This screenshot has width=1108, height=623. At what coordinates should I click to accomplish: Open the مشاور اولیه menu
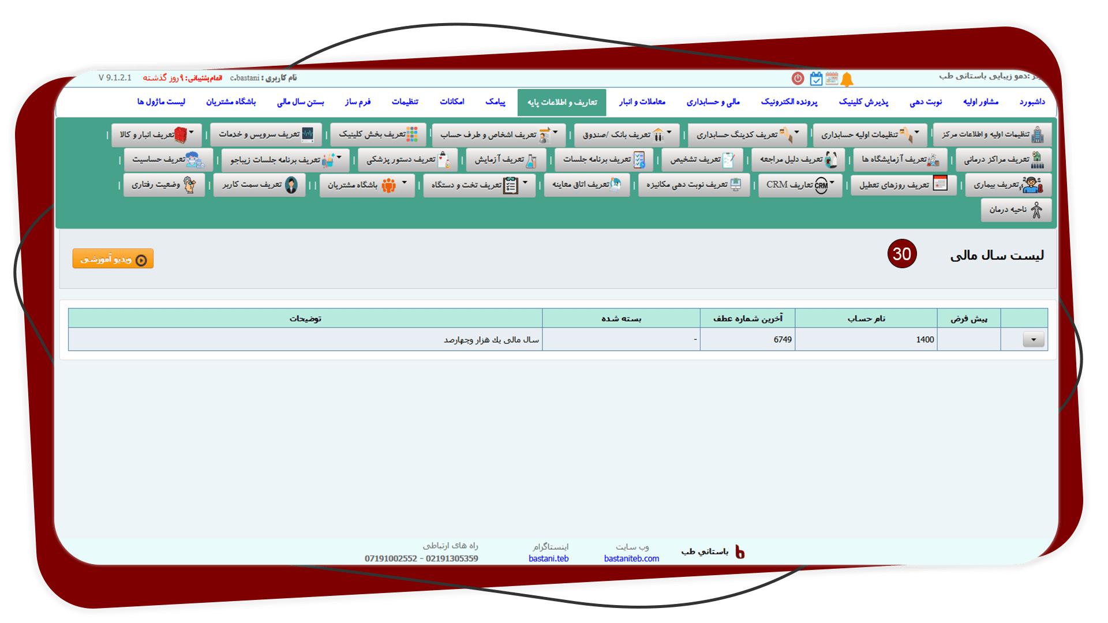(980, 102)
